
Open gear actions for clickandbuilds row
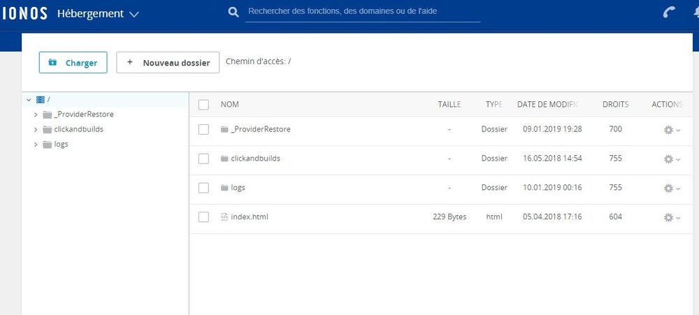(x=672, y=159)
